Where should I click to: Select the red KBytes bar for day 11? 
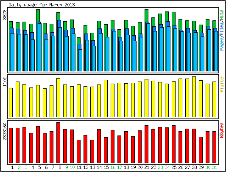(78, 151)
